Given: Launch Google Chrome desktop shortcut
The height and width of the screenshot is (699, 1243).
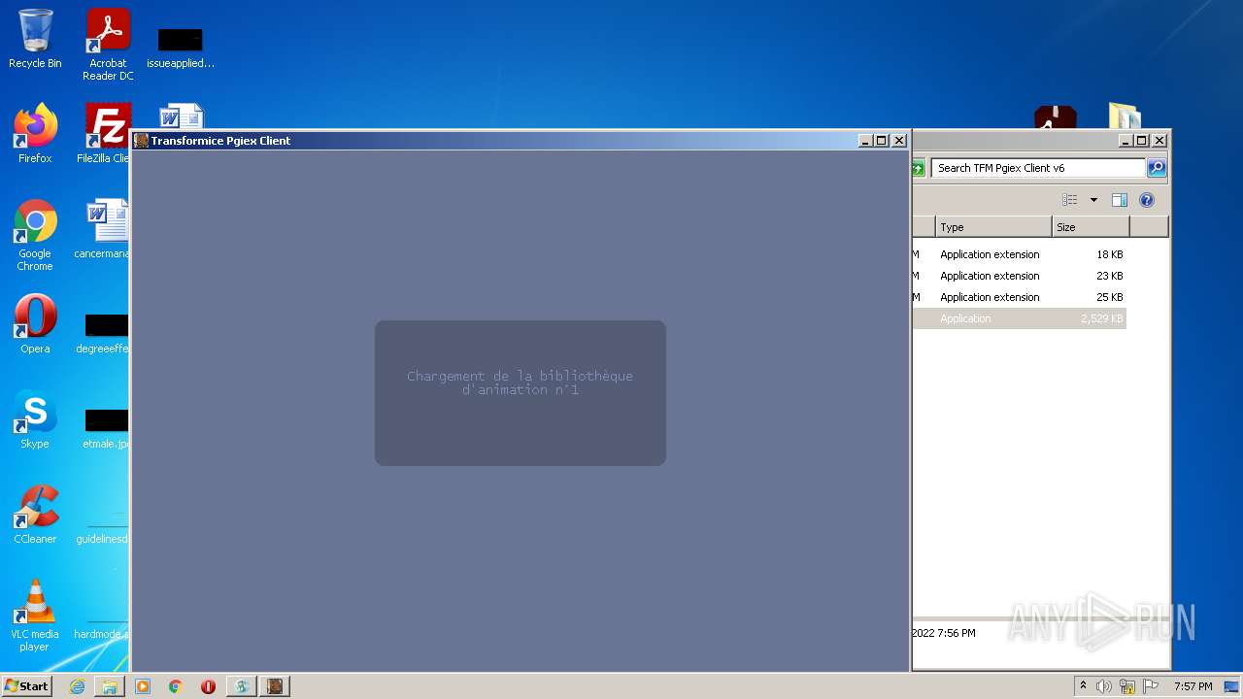Looking at the screenshot, I should tap(35, 235).
